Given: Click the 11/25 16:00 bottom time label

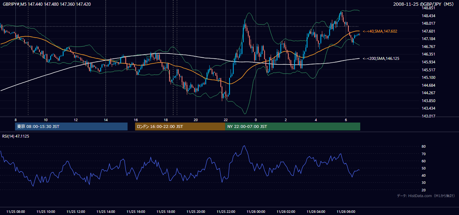Looking at the screenshot, I should click(x=135, y=212).
